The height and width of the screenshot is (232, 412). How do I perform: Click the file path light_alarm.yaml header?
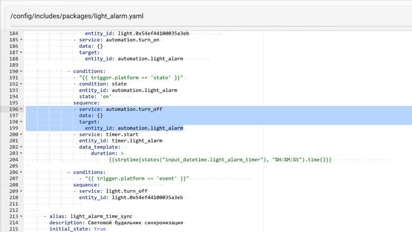click(x=77, y=16)
